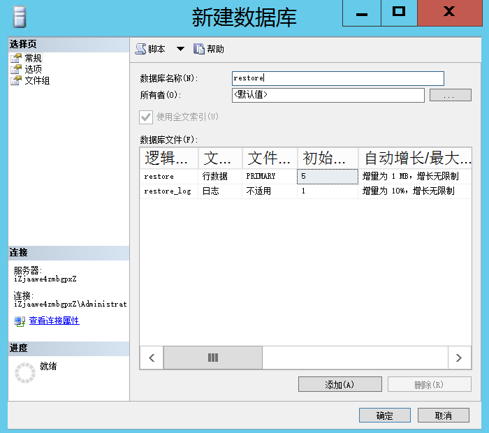Select the restore_log logical name cell
The width and height of the screenshot is (489, 433).
[169, 191]
